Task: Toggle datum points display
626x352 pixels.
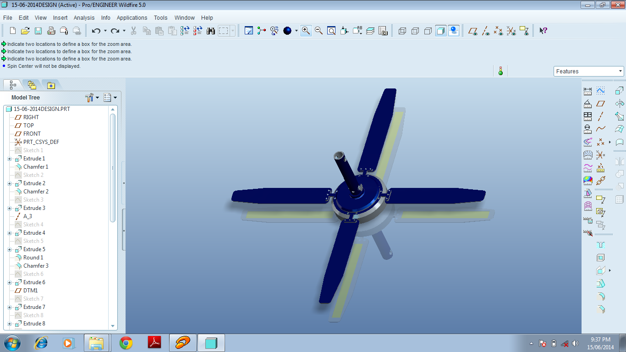Action: coord(499,31)
